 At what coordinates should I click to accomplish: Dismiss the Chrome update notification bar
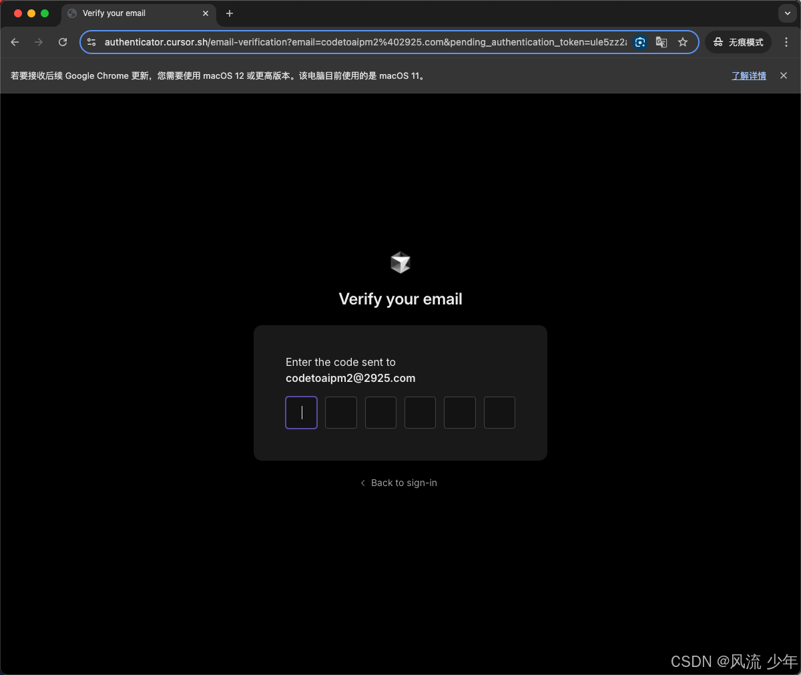[x=784, y=75]
